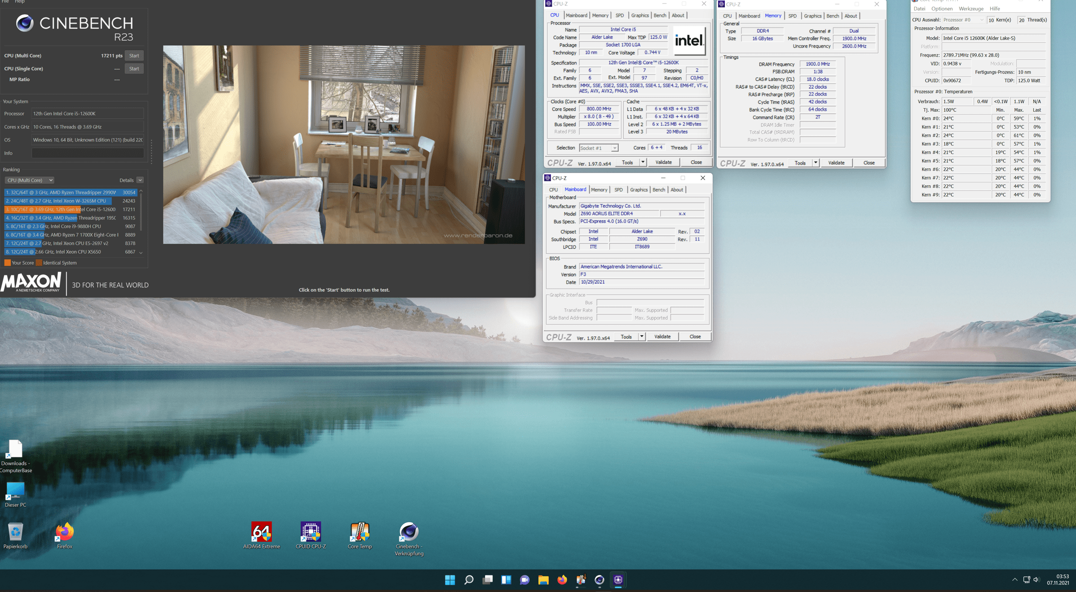Click Validate in CPU-Z Memory window
Image resolution: width=1076 pixels, height=592 pixels.
pos(836,163)
